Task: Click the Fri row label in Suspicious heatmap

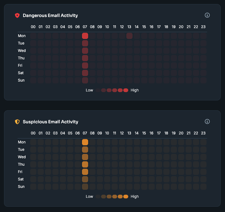Action: point(20,172)
